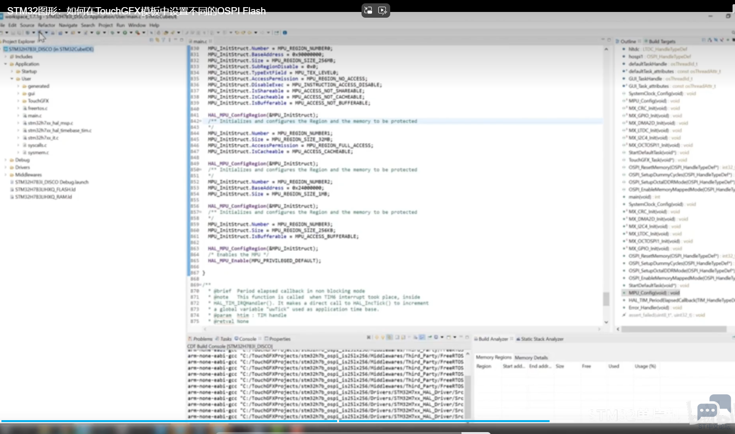Open the Static Stack Analyzer tab
The height and width of the screenshot is (434, 735).
click(540, 339)
